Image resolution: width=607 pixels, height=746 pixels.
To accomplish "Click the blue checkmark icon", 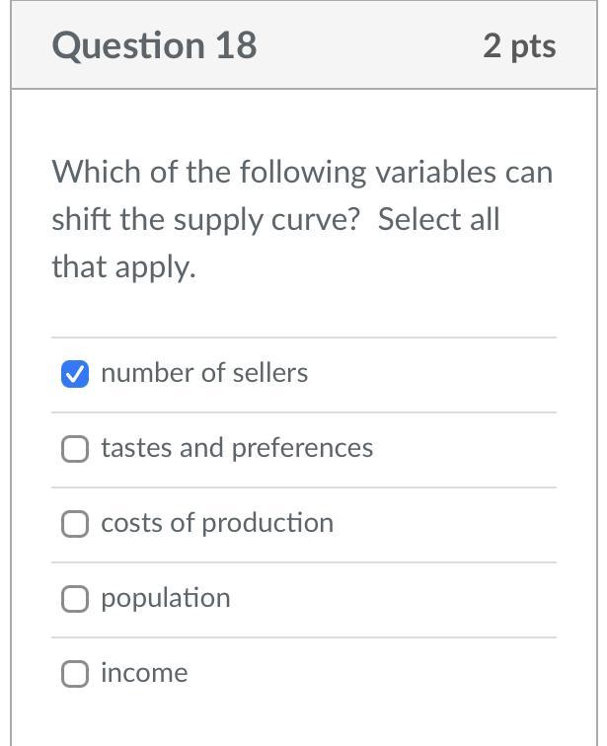I will click(75, 374).
